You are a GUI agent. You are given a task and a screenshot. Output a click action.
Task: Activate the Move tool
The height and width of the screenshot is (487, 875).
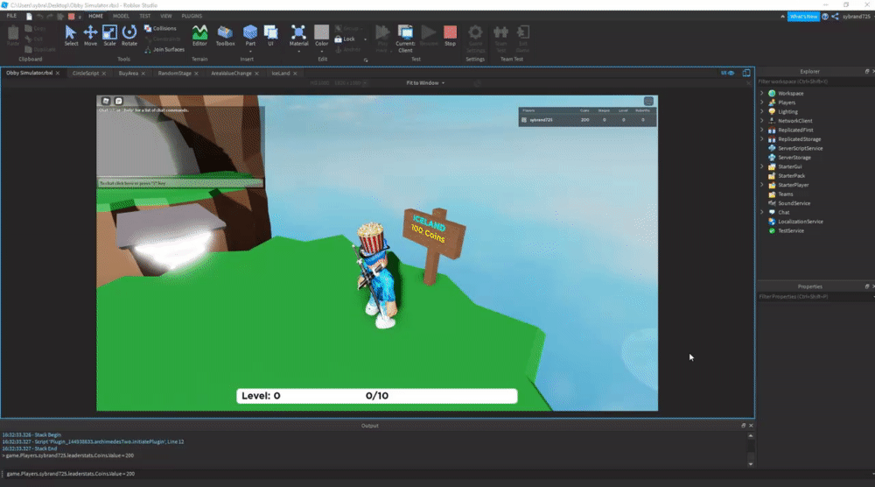click(x=90, y=36)
